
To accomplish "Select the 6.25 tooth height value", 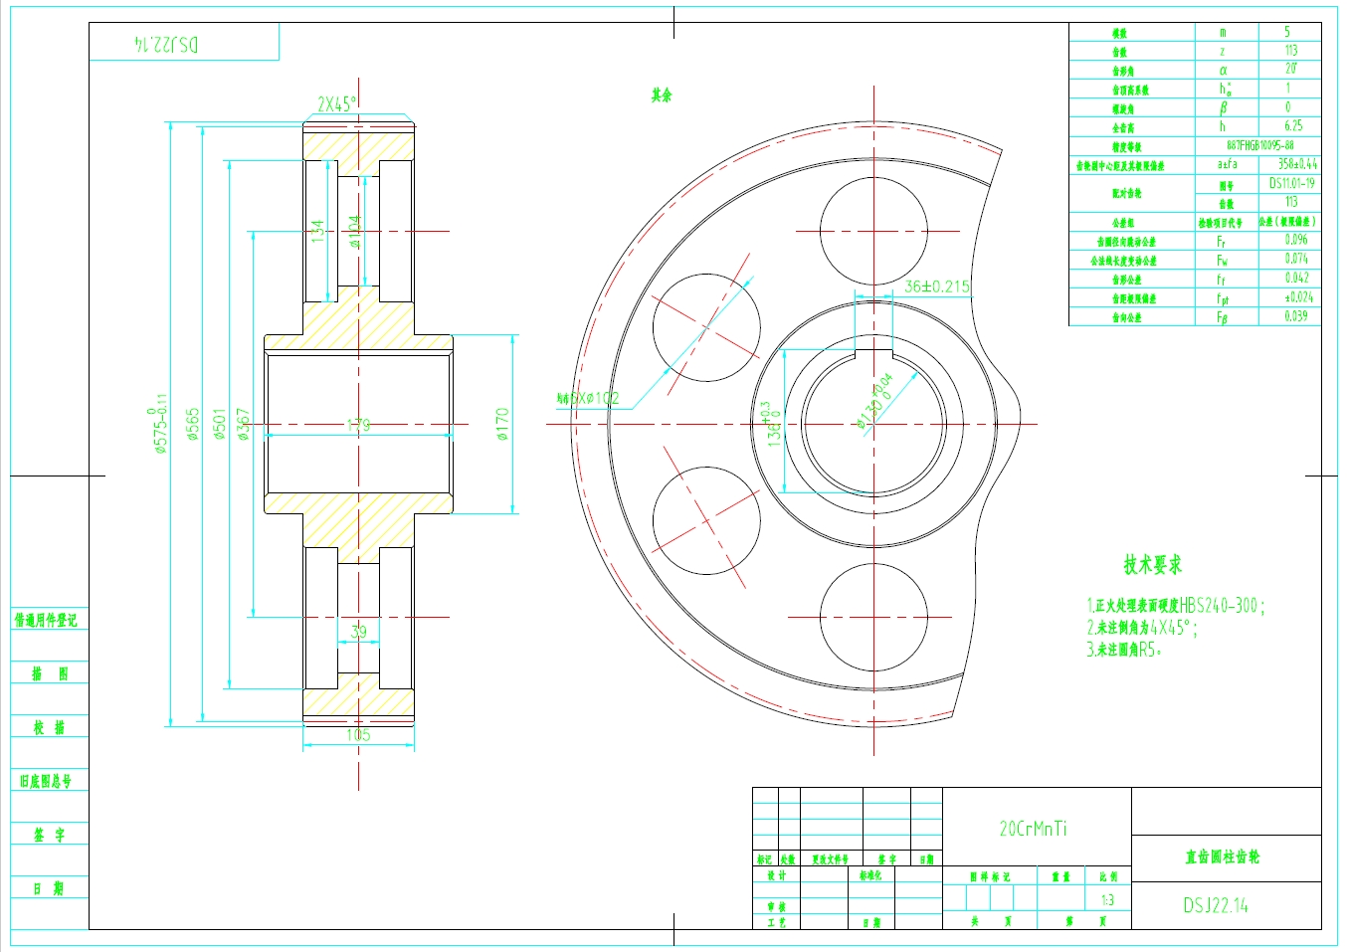I will pos(1293,126).
